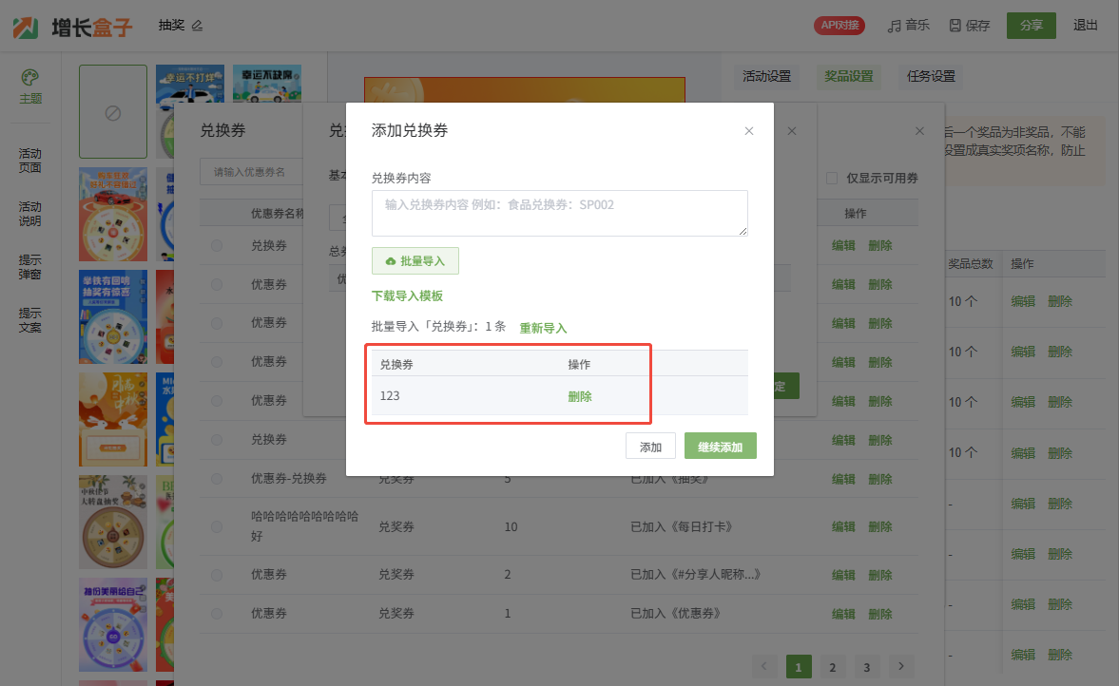Click the 音乐 music note button
The width and height of the screenshot is (1119, 686).
pos(909,26)
